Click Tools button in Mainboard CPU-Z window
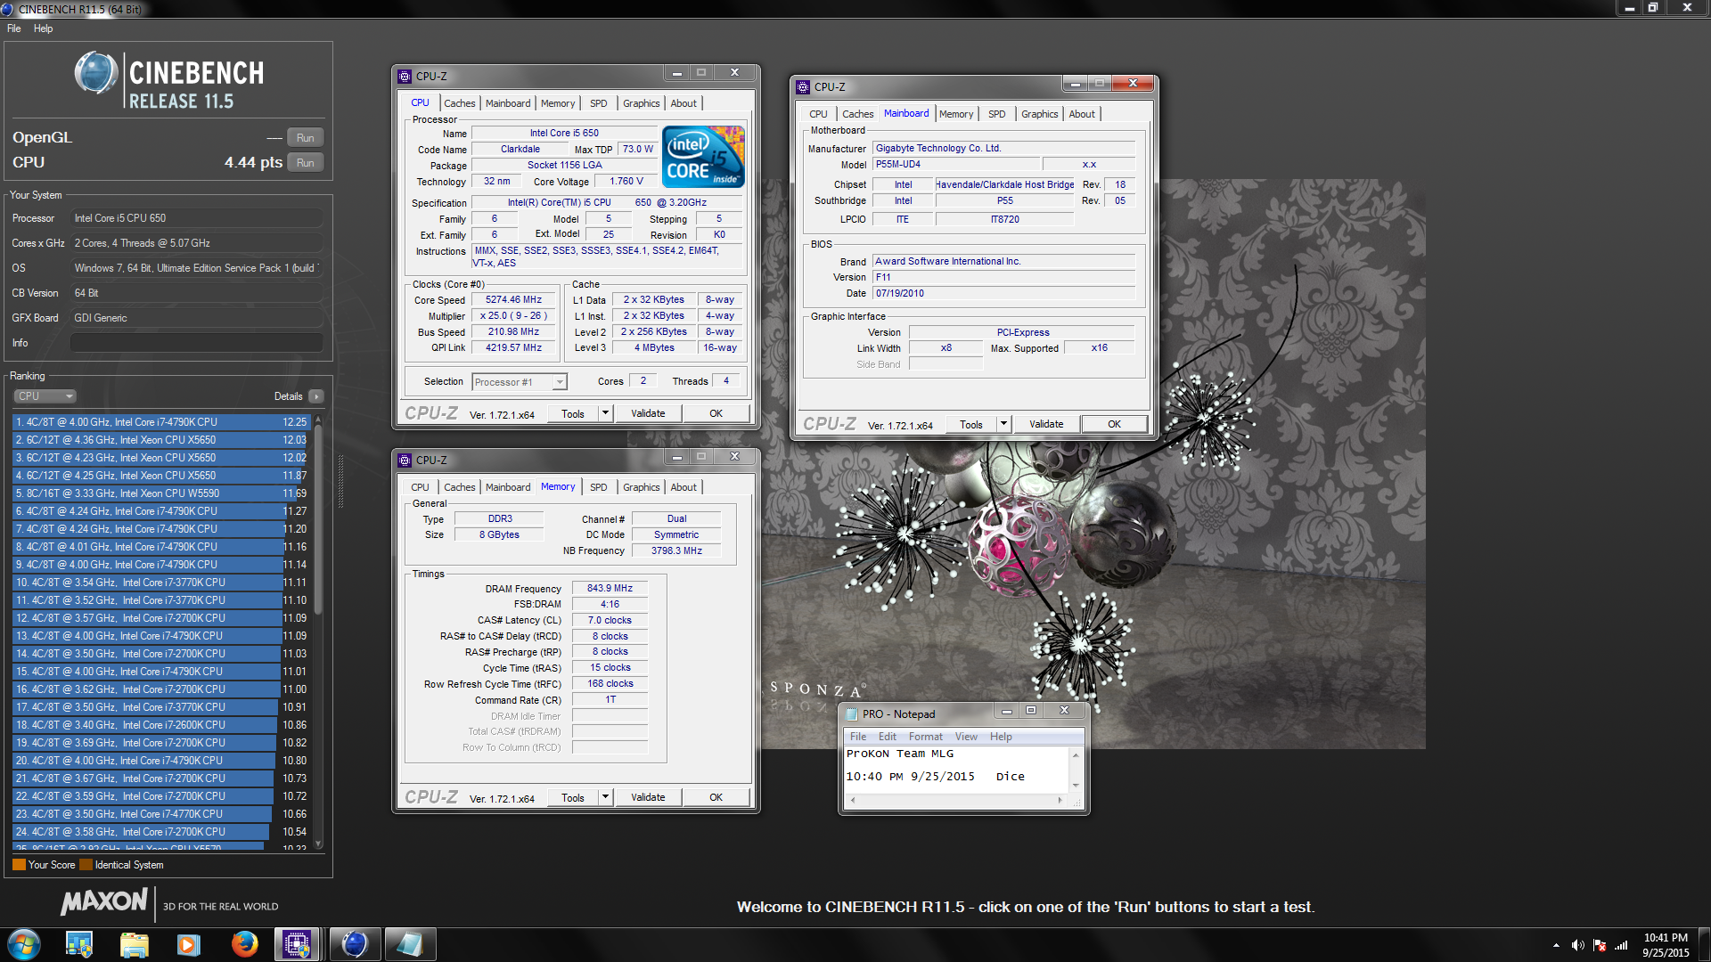 [x=971, y=424]
